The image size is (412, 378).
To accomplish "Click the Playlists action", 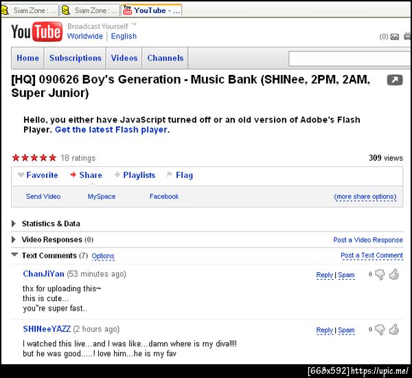I will 139,175.
